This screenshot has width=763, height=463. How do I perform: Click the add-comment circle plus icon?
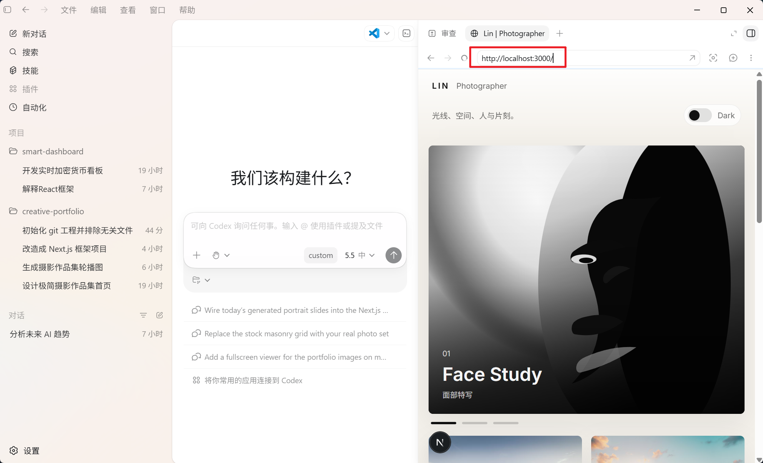point(733,58)
